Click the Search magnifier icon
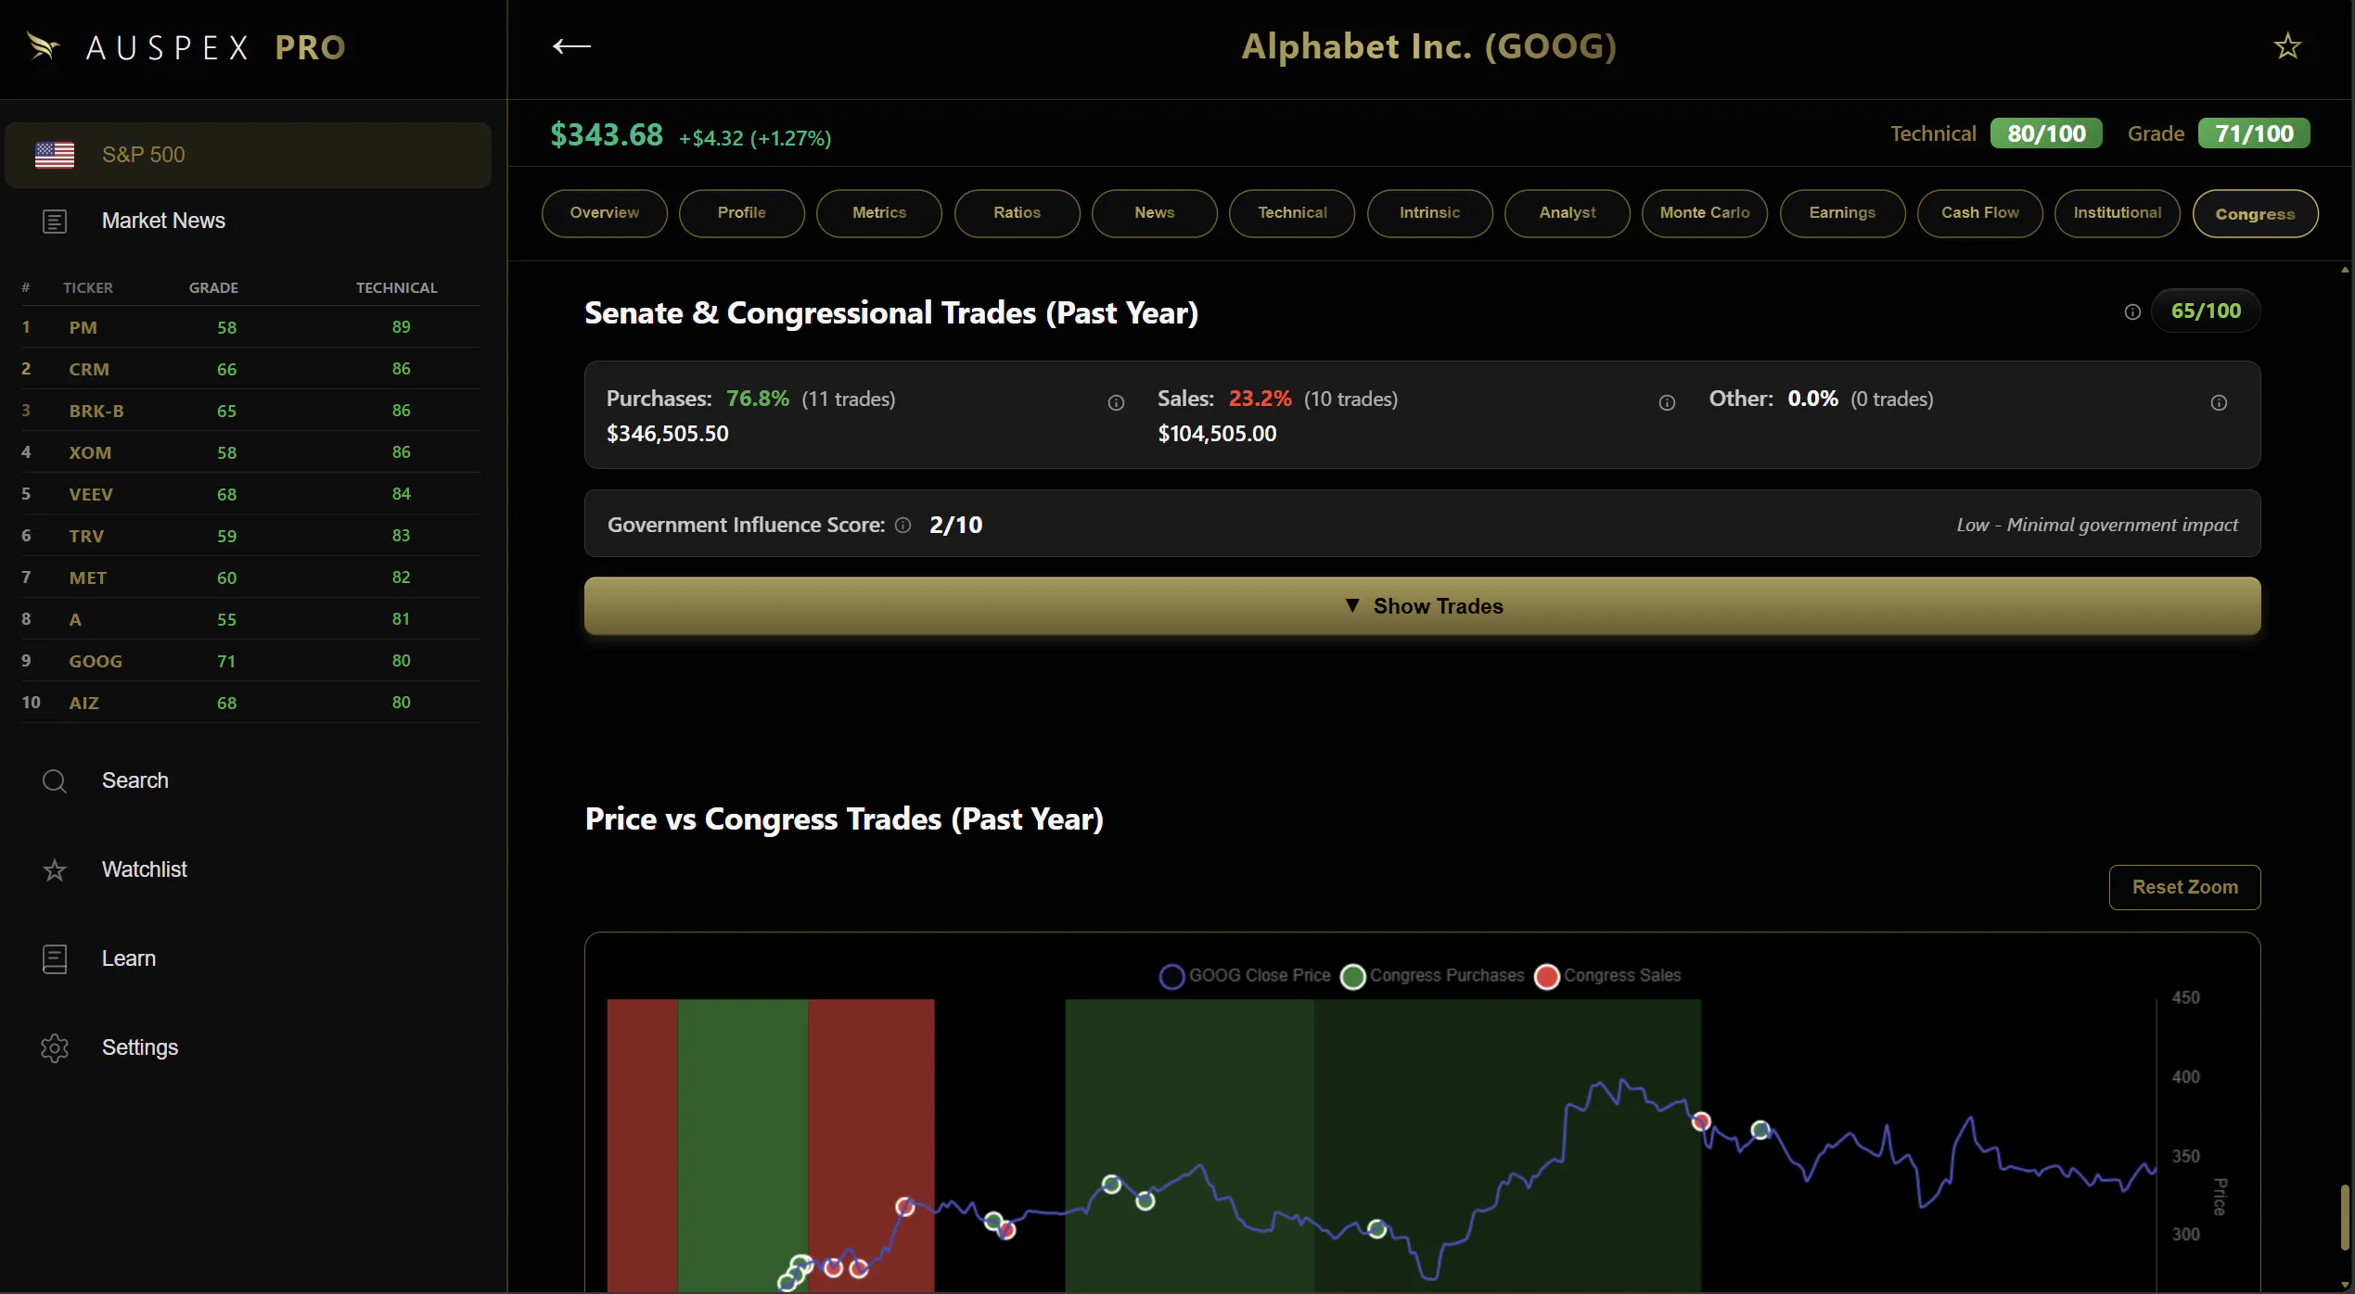The image size is (2355, 1294). [x=55, y=781]
